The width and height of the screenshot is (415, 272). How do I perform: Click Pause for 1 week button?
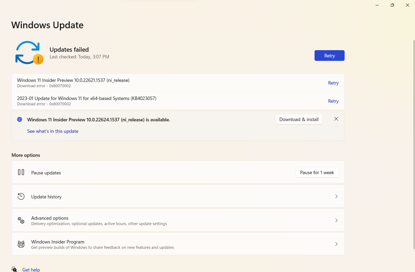pyautogui.click(x=317, y=173)
